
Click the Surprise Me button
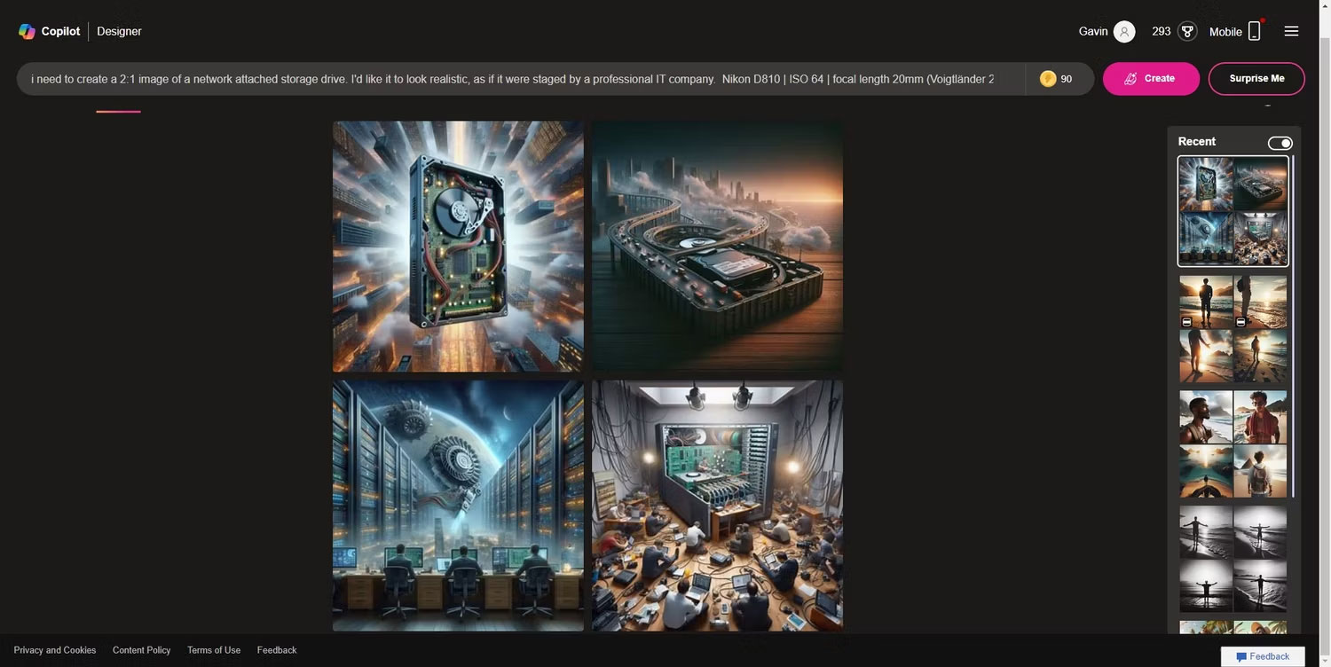point(1256,78)
